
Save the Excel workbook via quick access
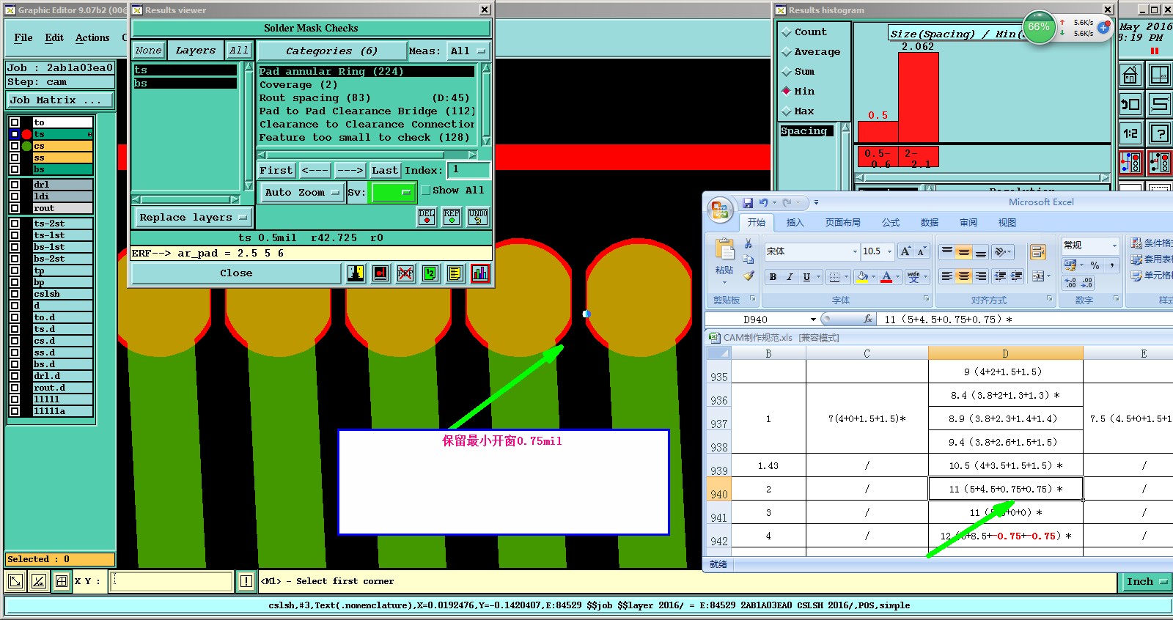748,203
